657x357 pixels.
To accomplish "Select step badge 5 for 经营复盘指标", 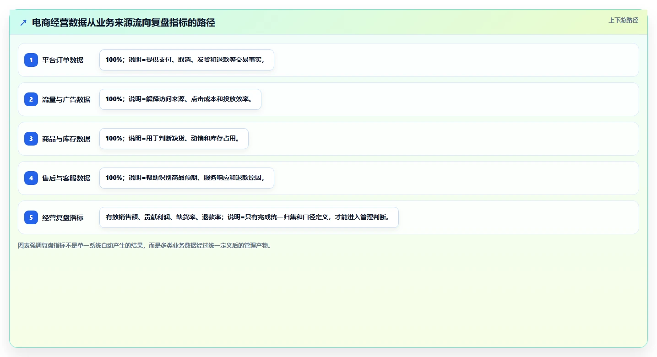I will (31, 217).
